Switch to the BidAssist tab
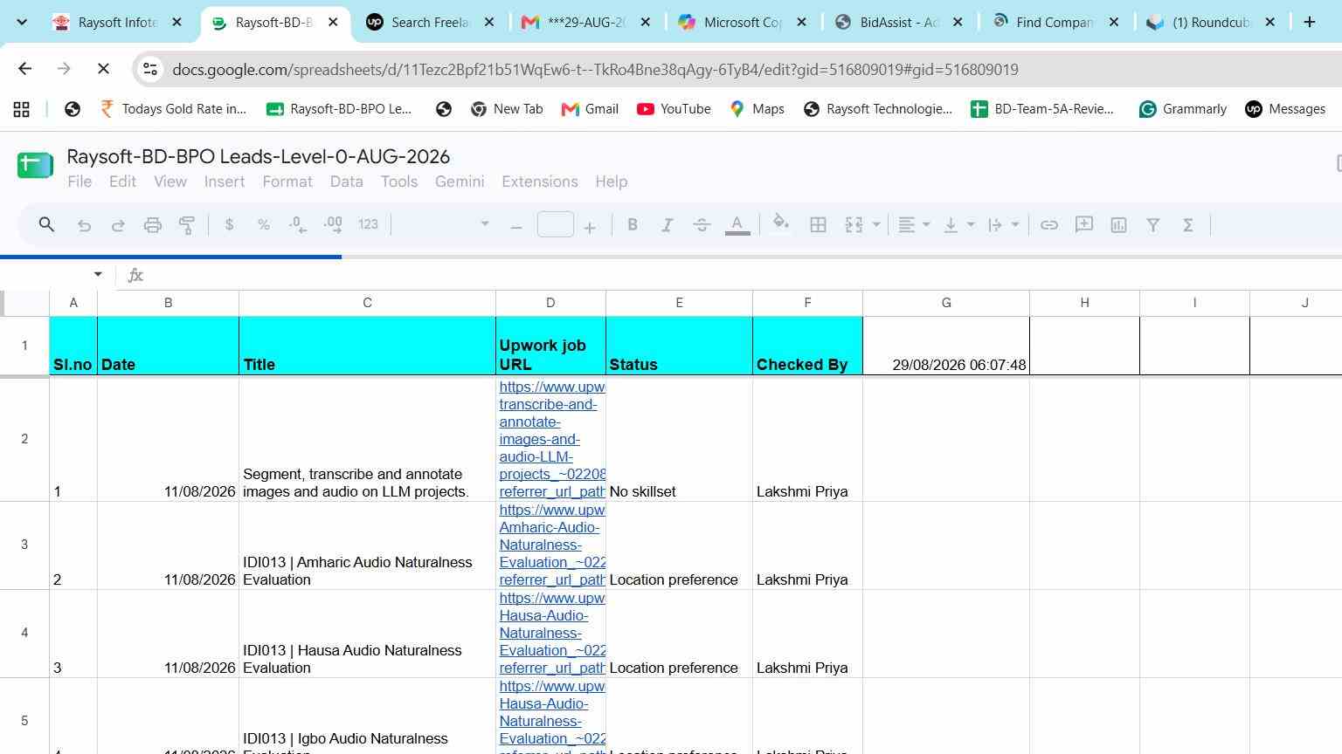Screen dimensions: 1342x754 899,23
